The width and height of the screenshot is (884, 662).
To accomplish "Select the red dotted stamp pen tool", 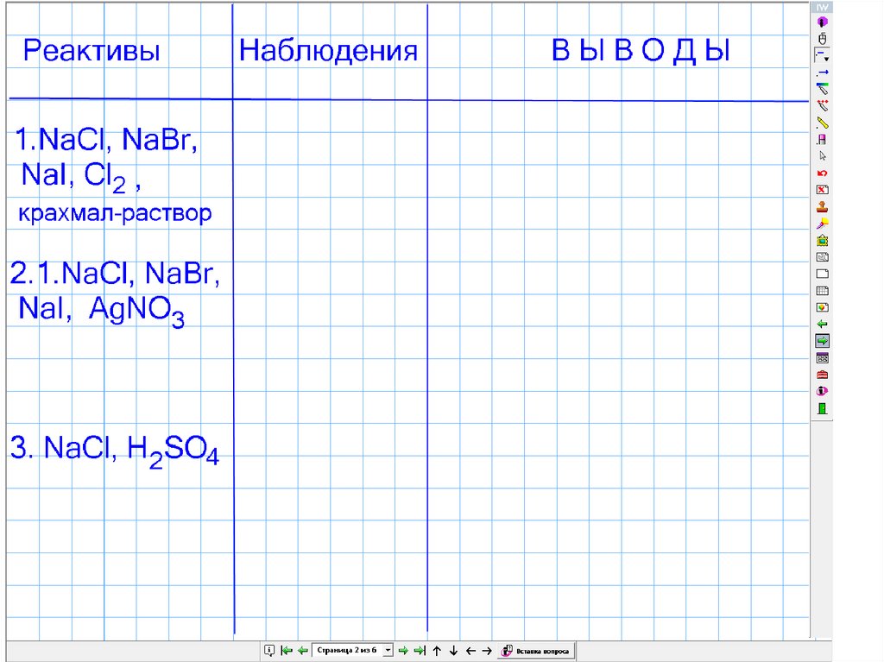I will tap(822, 105).
